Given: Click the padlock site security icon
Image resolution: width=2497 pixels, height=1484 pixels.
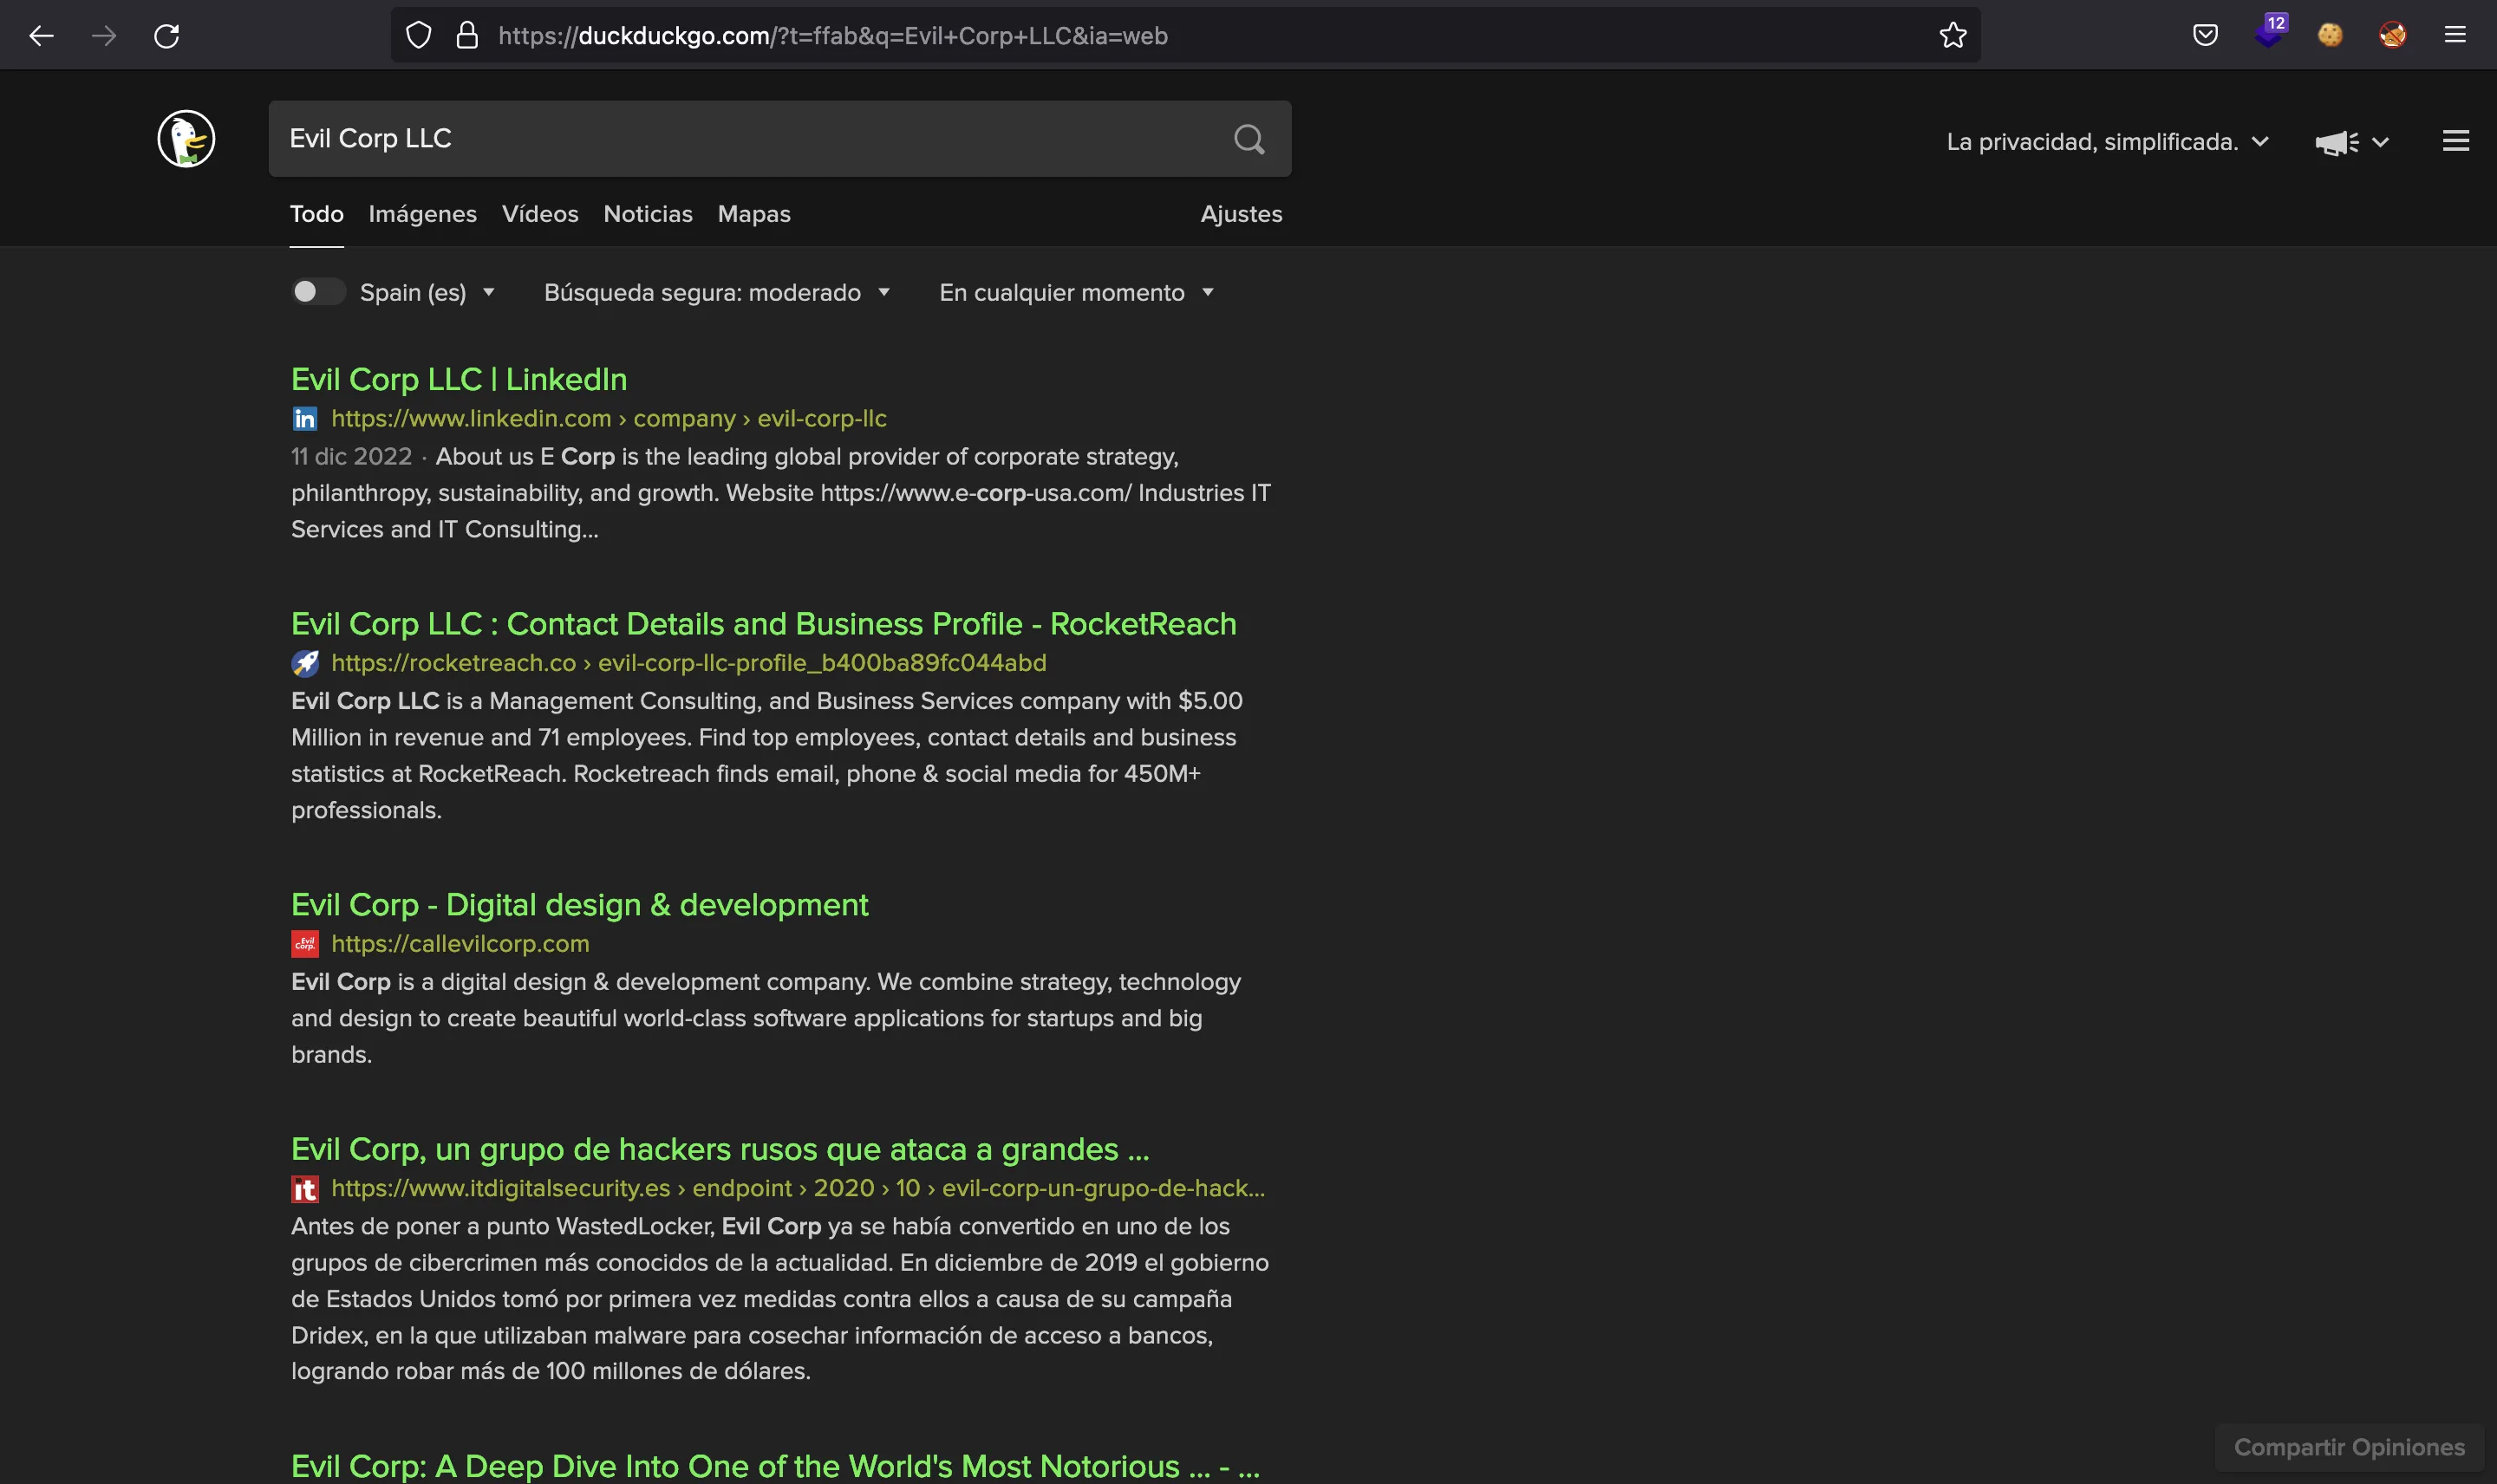Looking at the screenshot, I should 467,36.
